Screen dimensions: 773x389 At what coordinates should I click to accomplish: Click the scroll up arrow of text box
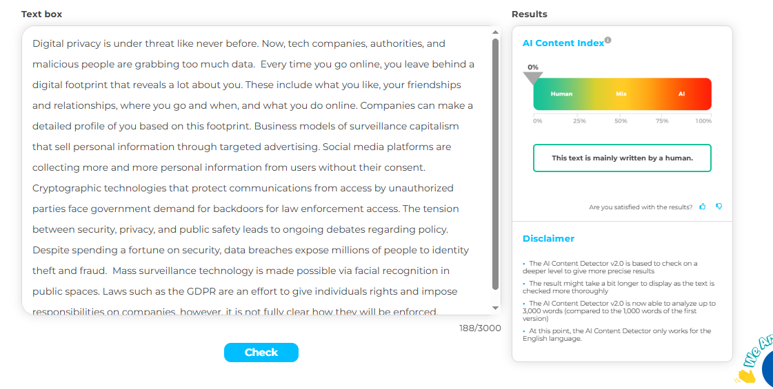[495, 32]
